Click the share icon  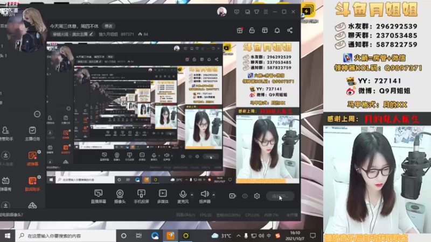[x=290, y=30]
